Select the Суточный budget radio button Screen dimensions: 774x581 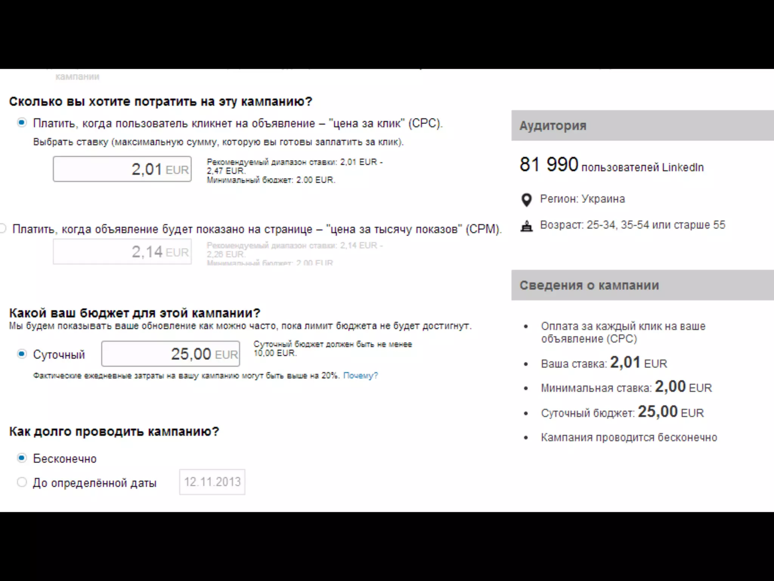22,354
